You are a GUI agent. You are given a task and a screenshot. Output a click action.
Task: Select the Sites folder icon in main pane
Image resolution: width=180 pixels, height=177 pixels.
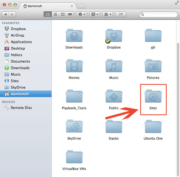(x=153, y=96)
